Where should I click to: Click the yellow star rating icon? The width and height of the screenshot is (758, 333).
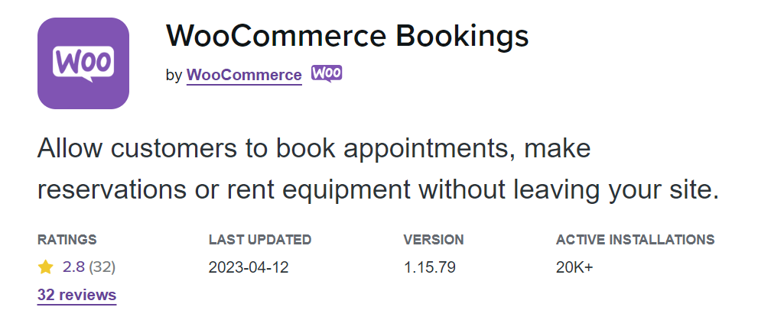click(x=45, y=267)
